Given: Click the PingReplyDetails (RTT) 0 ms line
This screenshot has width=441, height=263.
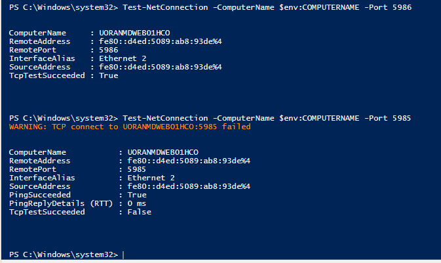Looking at the screenshot, I should pos(80,203).
